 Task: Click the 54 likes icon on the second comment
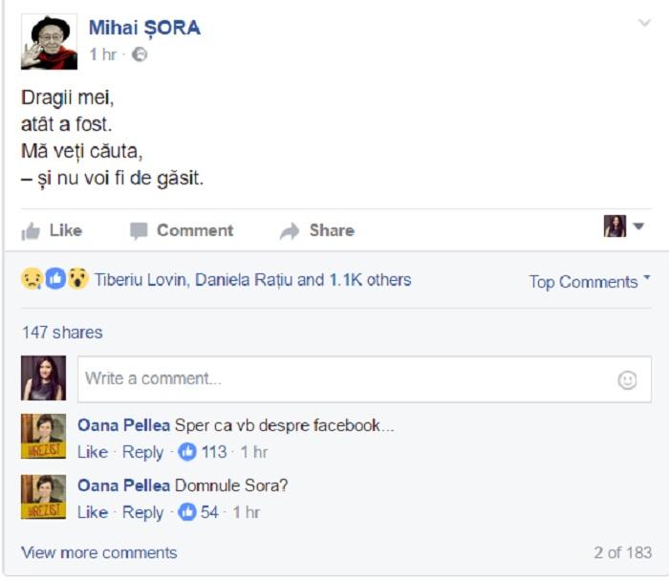click(187, 511)
